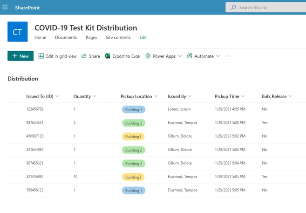Open Pickup Time column dropdown
The image size is (306, 213).
[243, 96]
